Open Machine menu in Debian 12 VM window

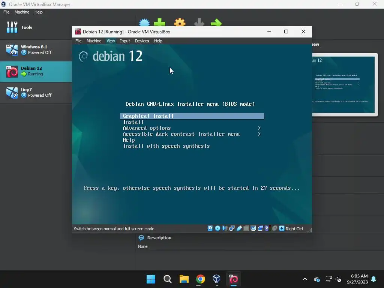click(x=94, y=41)
